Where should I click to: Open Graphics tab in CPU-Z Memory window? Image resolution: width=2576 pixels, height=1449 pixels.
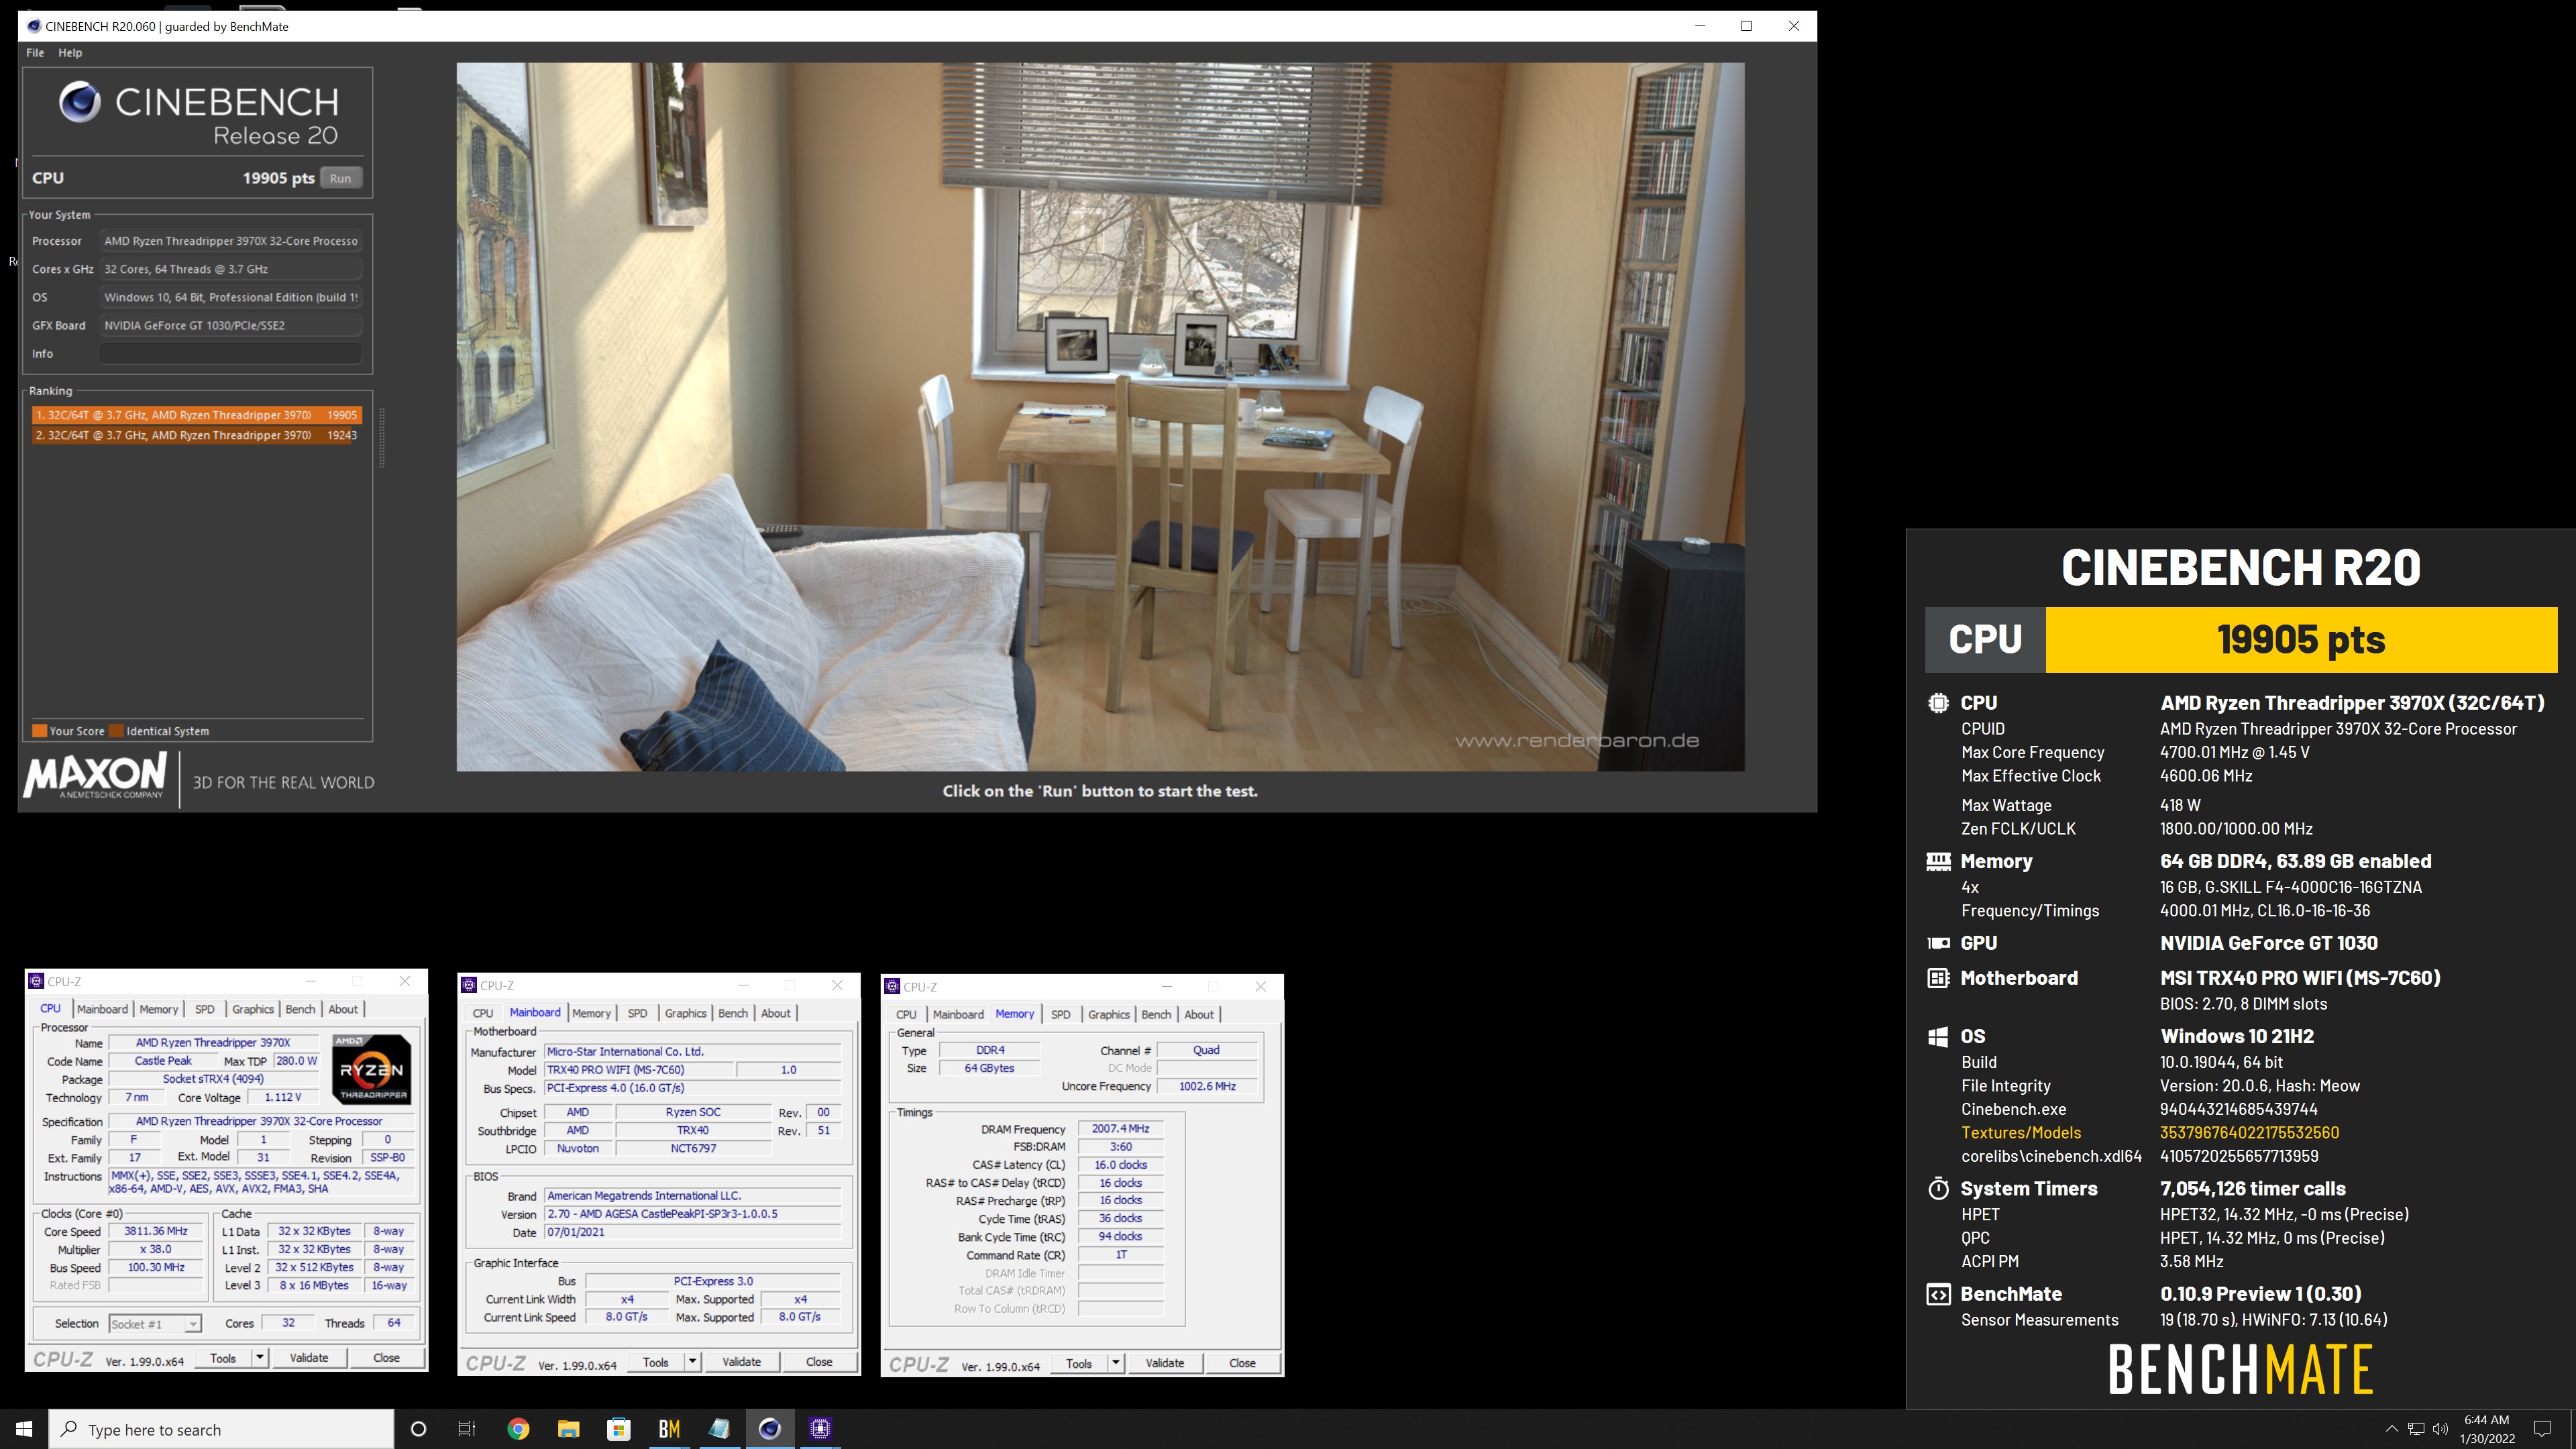[x=1109, y=1014]
